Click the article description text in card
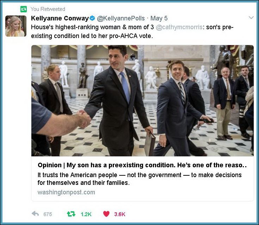Viewport: 259px width, 225px height. click(140, 179)
